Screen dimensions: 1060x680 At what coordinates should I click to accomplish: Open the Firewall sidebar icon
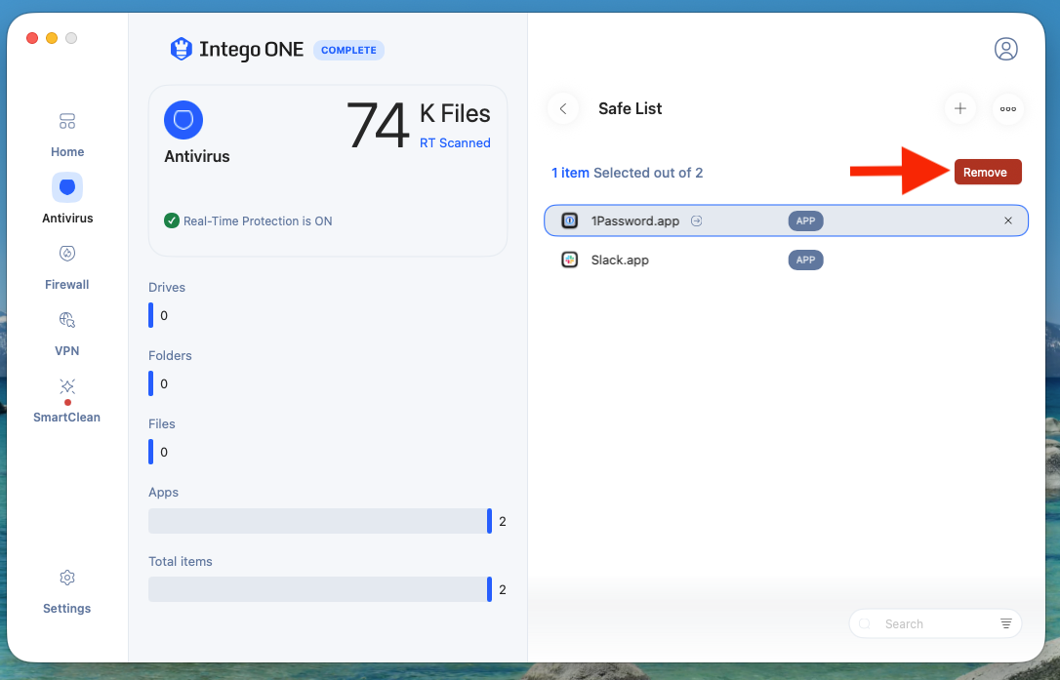(x=67, y=254)
